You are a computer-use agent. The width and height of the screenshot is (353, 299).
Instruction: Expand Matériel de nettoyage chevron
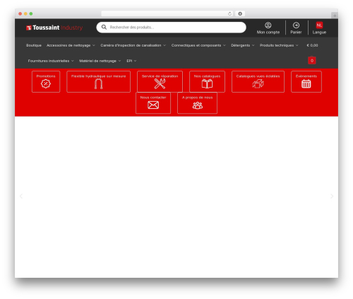119,61
